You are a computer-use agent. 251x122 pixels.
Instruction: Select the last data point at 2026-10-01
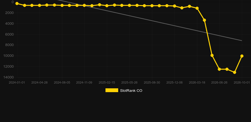pyautogui.click(x=242, y=56)
